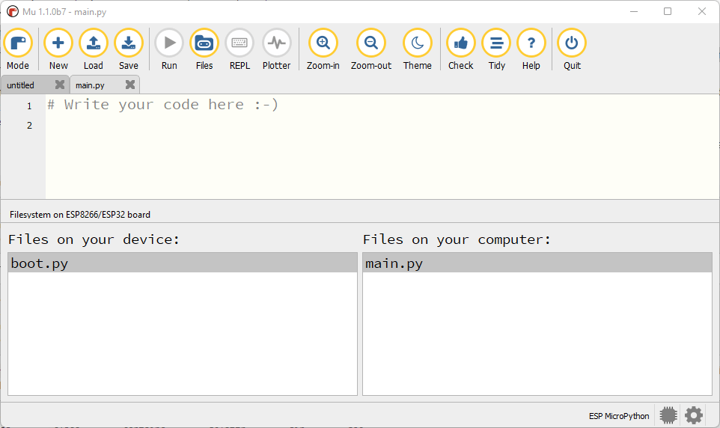Run the script with Run button
The height and width of the screenshot is (428, 720).
(x=169, y=49)
